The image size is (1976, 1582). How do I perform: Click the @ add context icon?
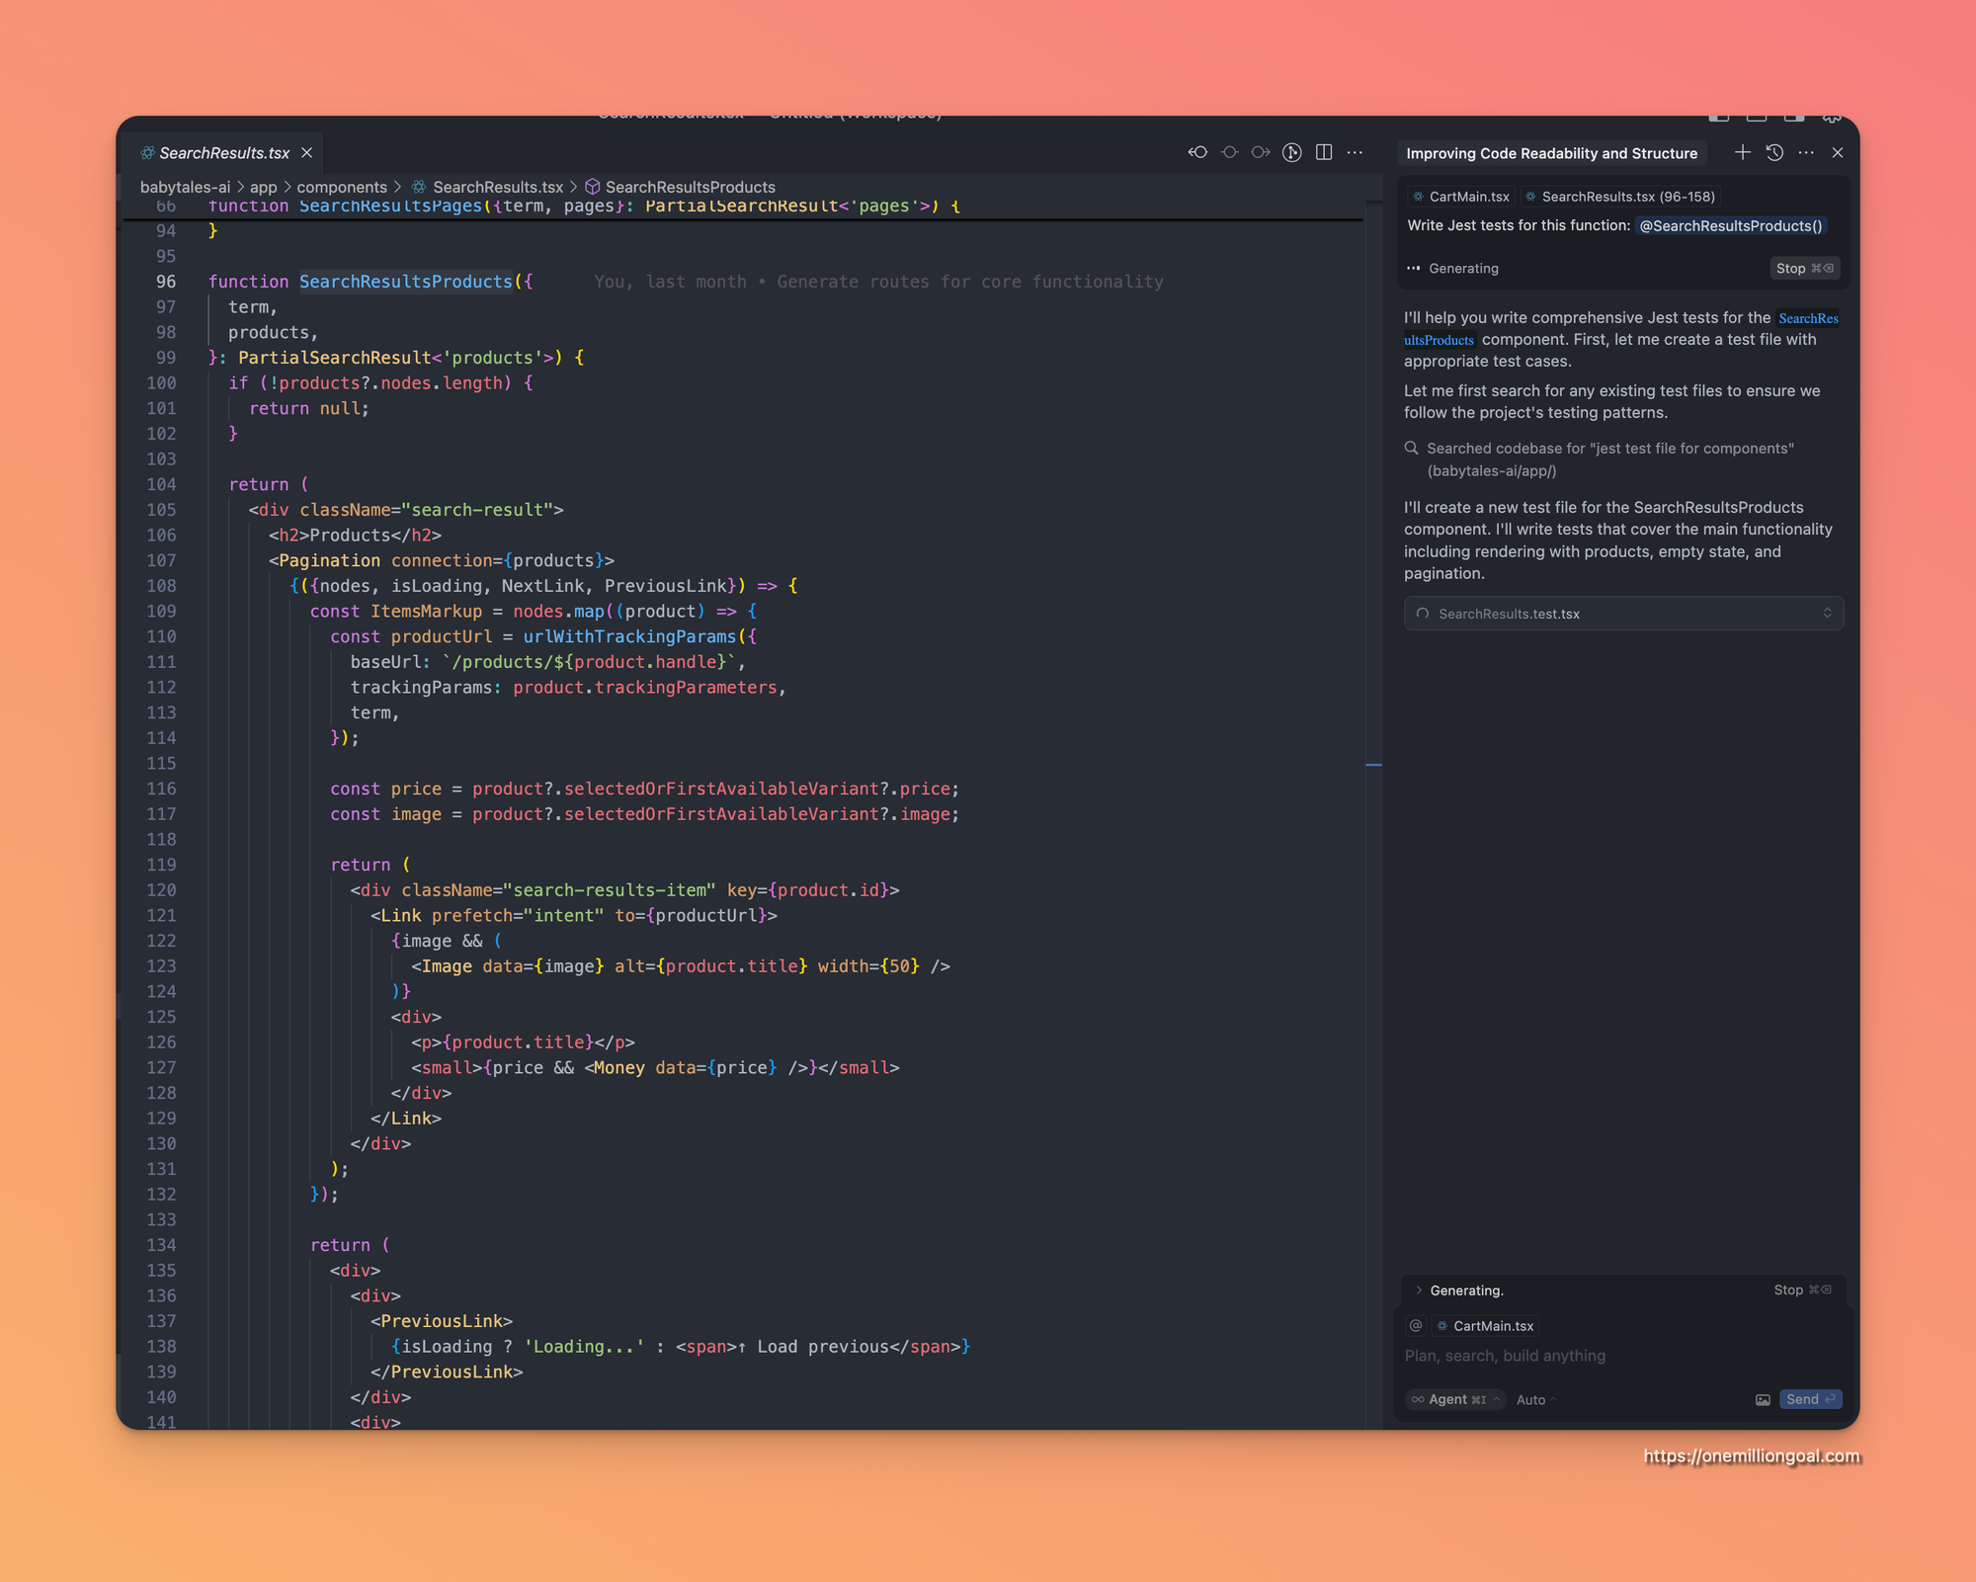point(1416,1326)
